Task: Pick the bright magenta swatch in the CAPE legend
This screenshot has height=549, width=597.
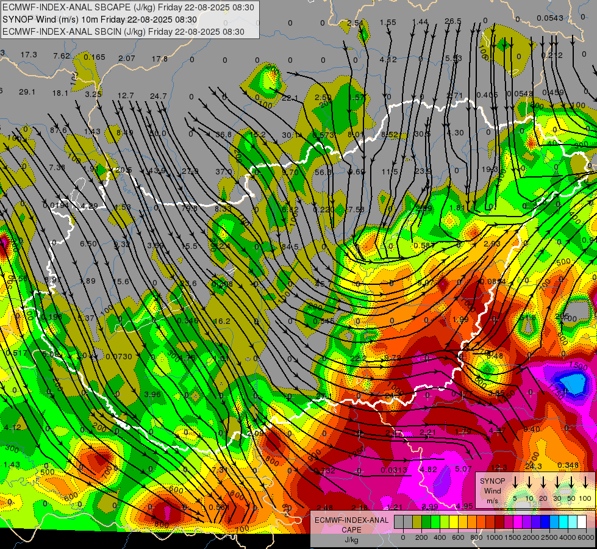Action: point(518,522)
